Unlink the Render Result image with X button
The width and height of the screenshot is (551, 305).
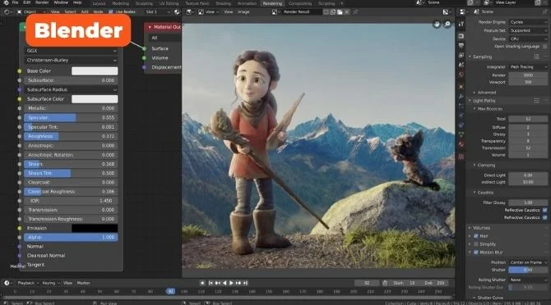point(347,12)
